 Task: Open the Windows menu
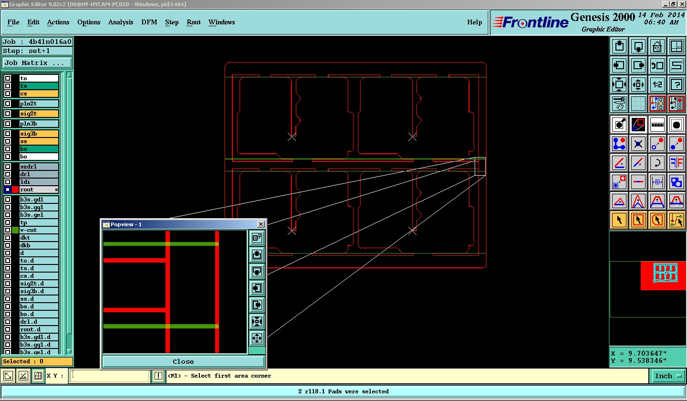tap(221, 22)
